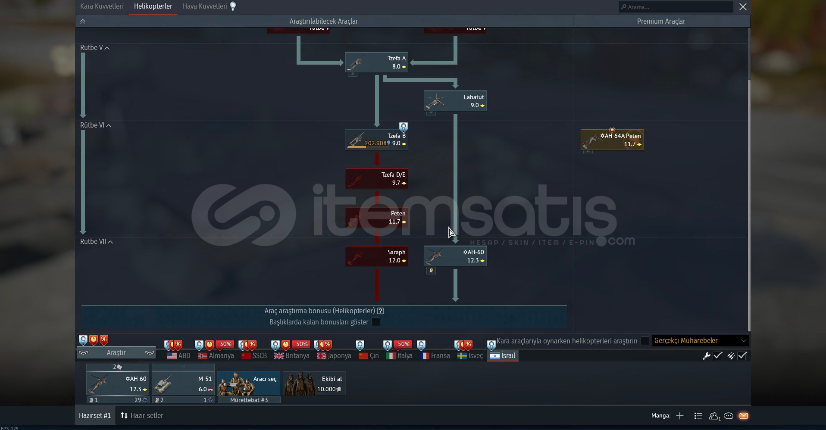This screenshot has height=430, width=826.
Task: Click the sort arrows icon beside Hazır setler
Action: coord(124,416)
